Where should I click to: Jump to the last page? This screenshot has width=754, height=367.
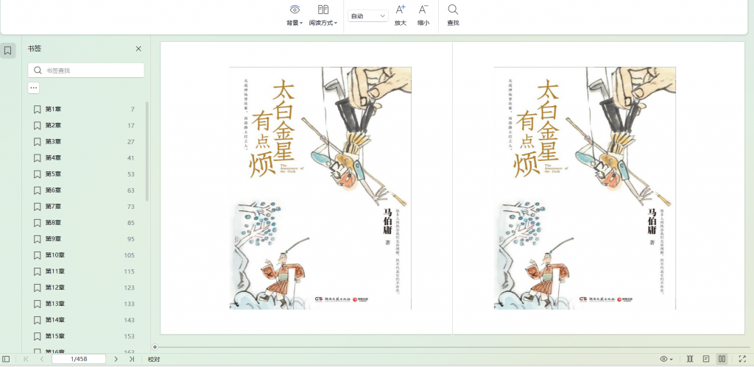tap(132, 359)
